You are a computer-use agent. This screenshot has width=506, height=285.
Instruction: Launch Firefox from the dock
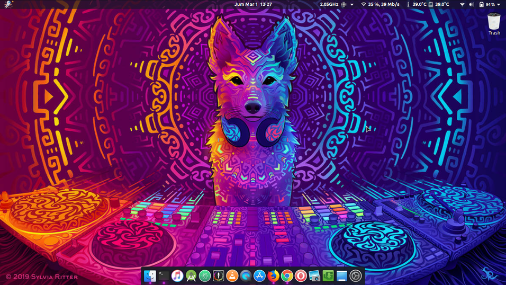(273, 276)
